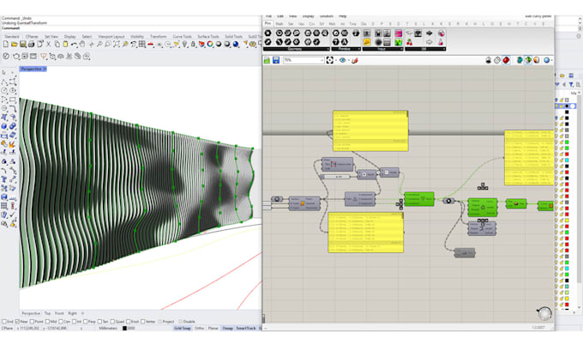Click the Grasshopper save file icon
This screenshot has width=583, height=351.
coord(276,61)
